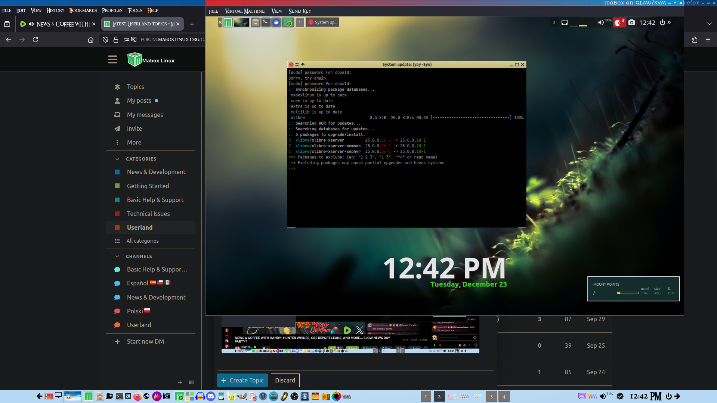Collapse the Categories sidebar section

pyautogui.click(x=117, y=159)
